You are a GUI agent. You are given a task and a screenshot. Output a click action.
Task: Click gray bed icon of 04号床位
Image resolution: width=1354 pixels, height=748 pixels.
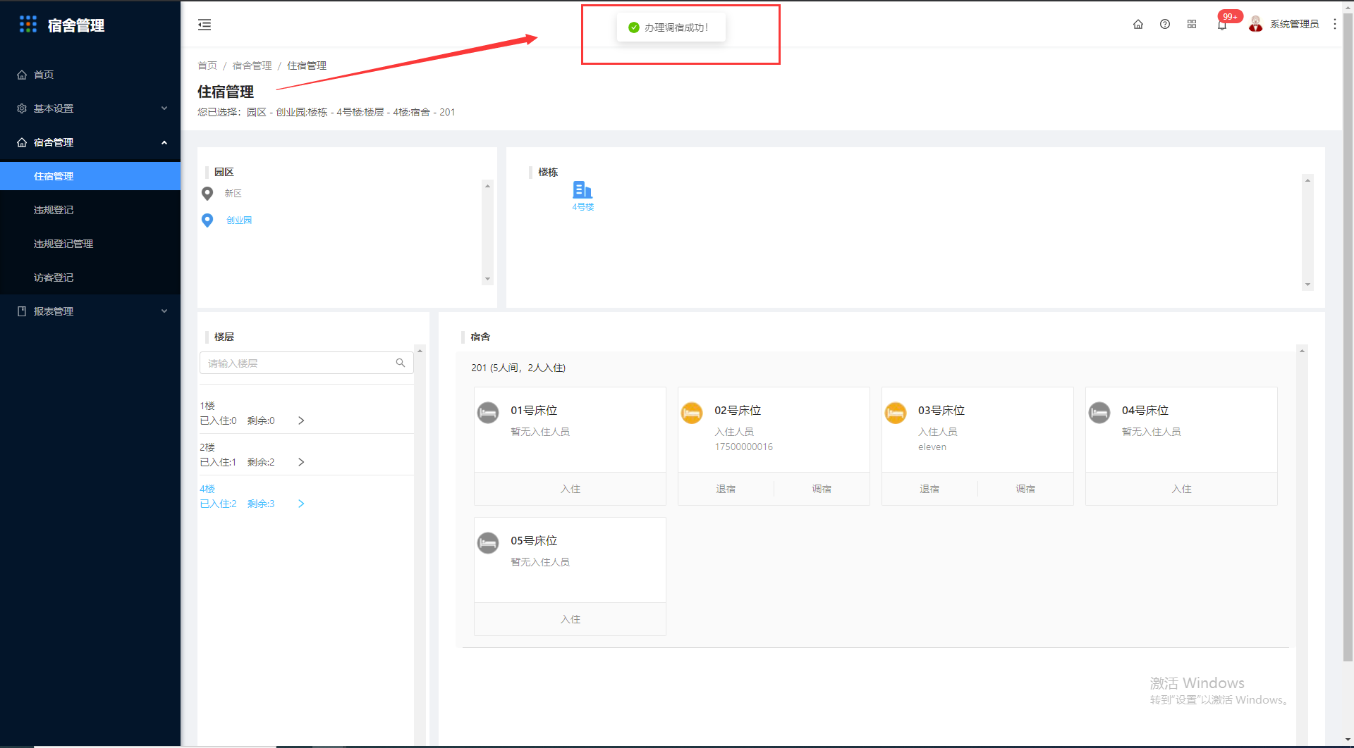click(1099, 412)
